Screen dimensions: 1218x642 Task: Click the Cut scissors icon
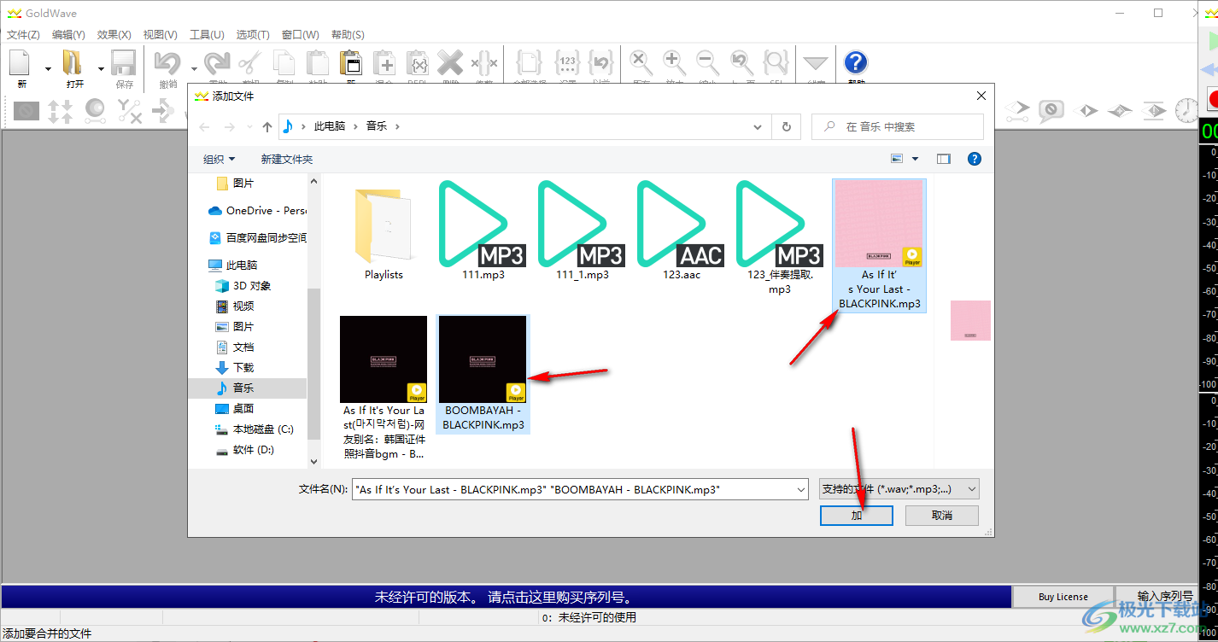point(250,63)
